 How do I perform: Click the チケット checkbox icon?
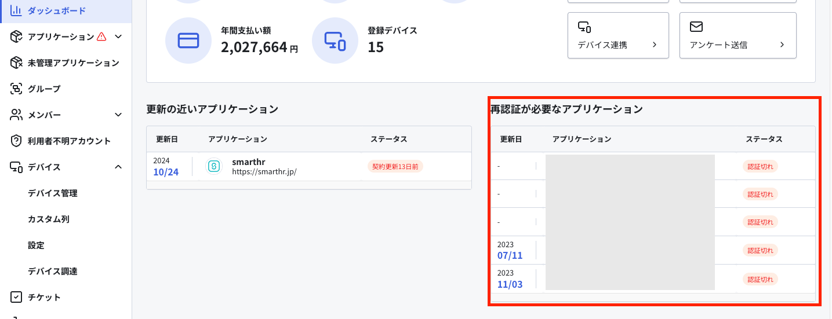pyautogui.click(x=16, y=297)
